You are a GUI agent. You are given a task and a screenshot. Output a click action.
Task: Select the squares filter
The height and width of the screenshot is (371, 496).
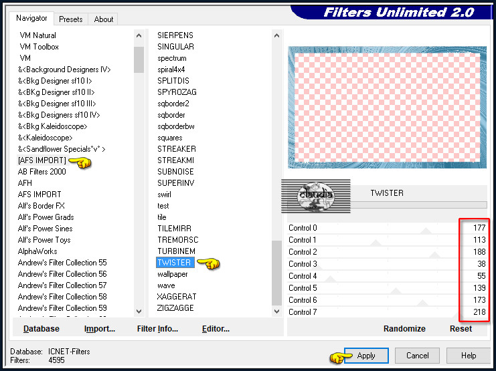(170, 138)
